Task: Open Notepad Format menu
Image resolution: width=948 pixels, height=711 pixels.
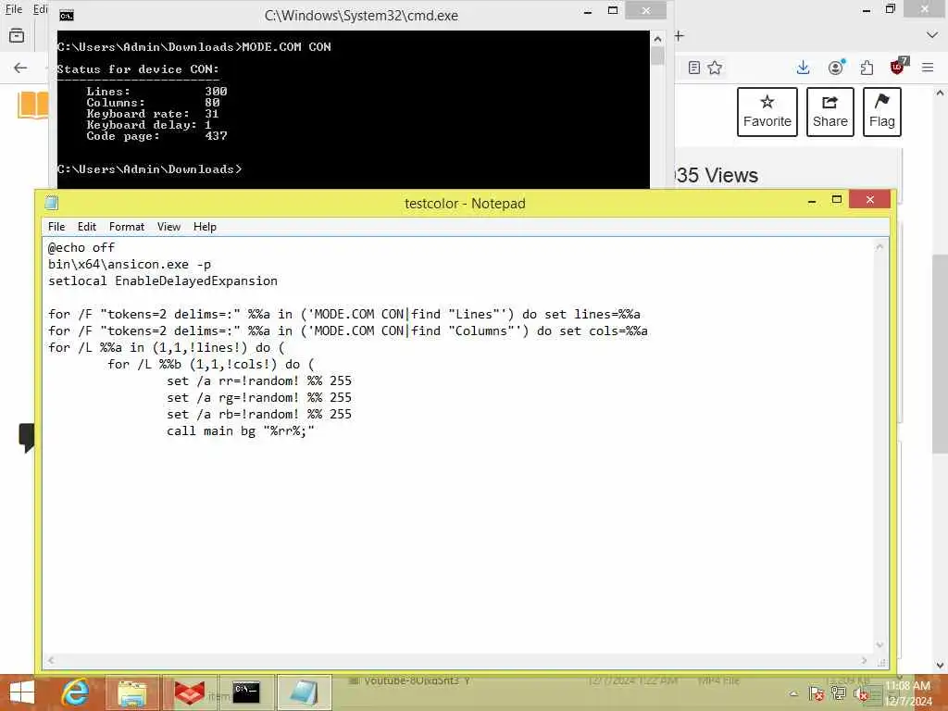Action: 126,227
